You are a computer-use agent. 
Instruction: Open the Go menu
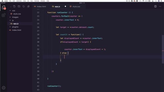[x=28, y=1]
